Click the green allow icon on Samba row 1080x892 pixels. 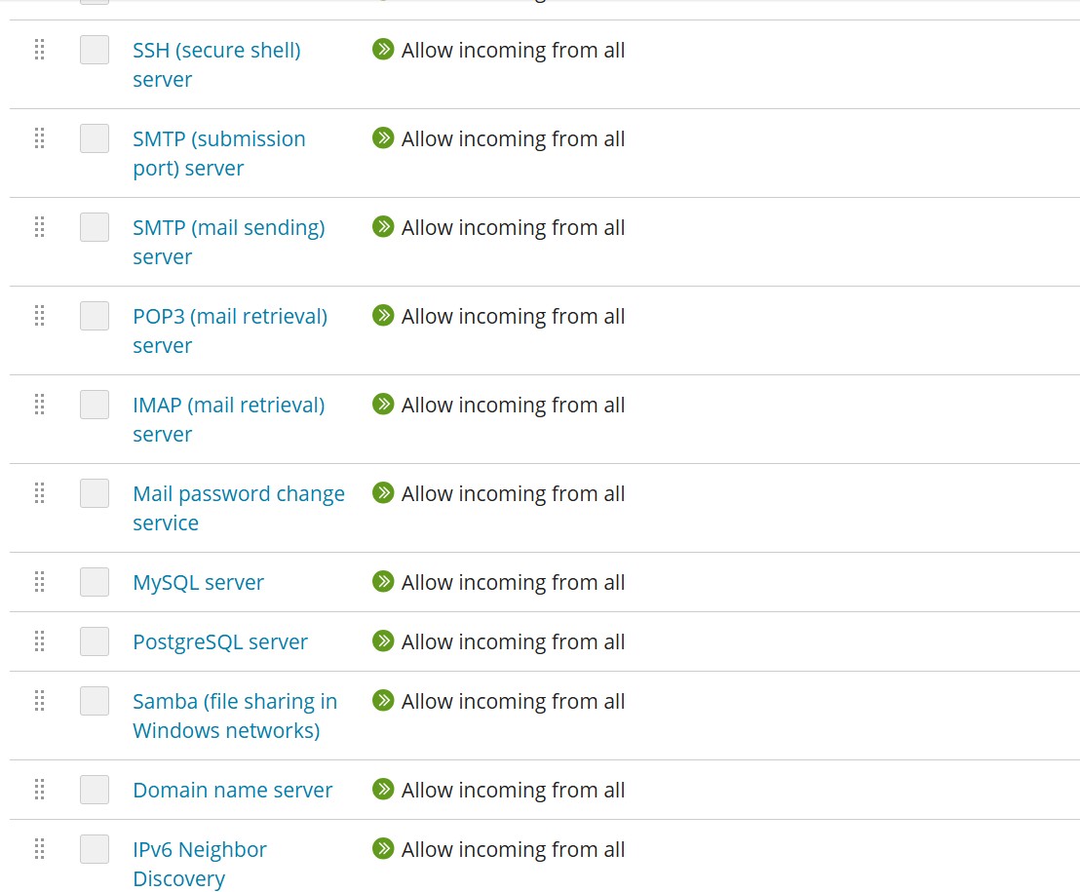pos(383,701)
